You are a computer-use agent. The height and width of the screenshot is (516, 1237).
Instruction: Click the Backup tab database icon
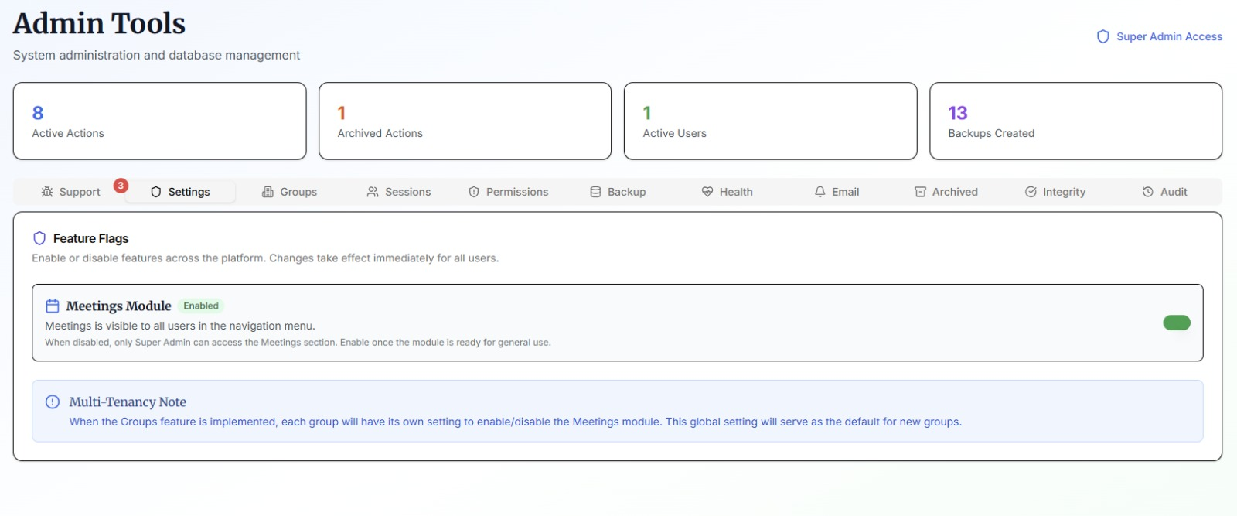[595, 192]
